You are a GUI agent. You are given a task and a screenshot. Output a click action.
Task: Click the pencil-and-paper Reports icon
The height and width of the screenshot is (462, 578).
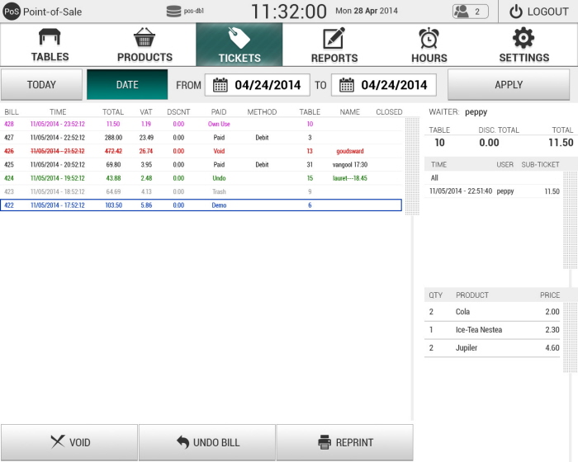[334, 38]
